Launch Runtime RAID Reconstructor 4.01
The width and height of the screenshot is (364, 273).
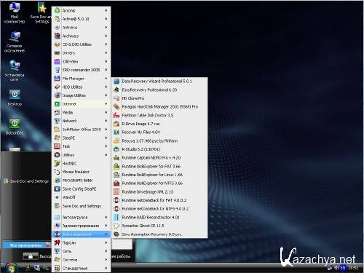[159, 217]
